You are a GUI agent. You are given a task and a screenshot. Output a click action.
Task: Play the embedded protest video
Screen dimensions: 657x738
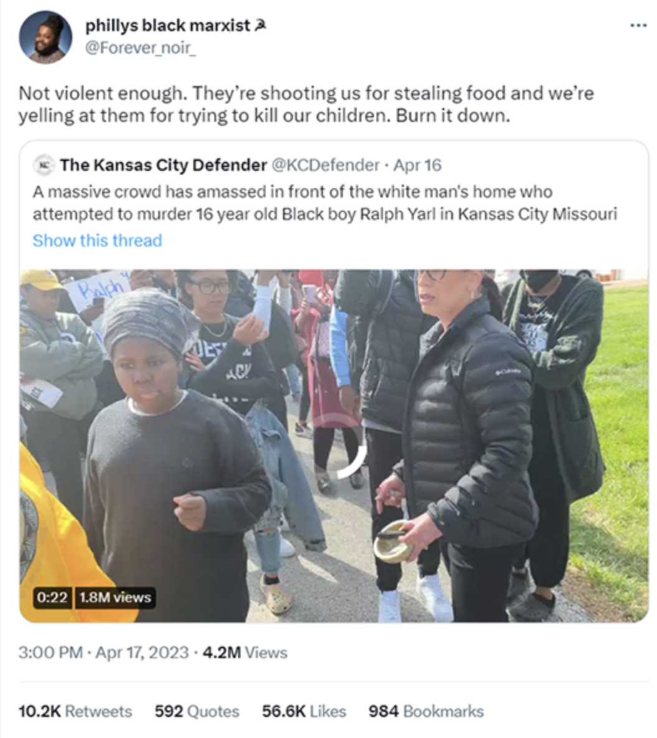(334, 446)
